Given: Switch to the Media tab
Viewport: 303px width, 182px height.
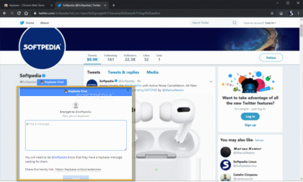Looking at the screenshot, I should (x=153, y=72).
